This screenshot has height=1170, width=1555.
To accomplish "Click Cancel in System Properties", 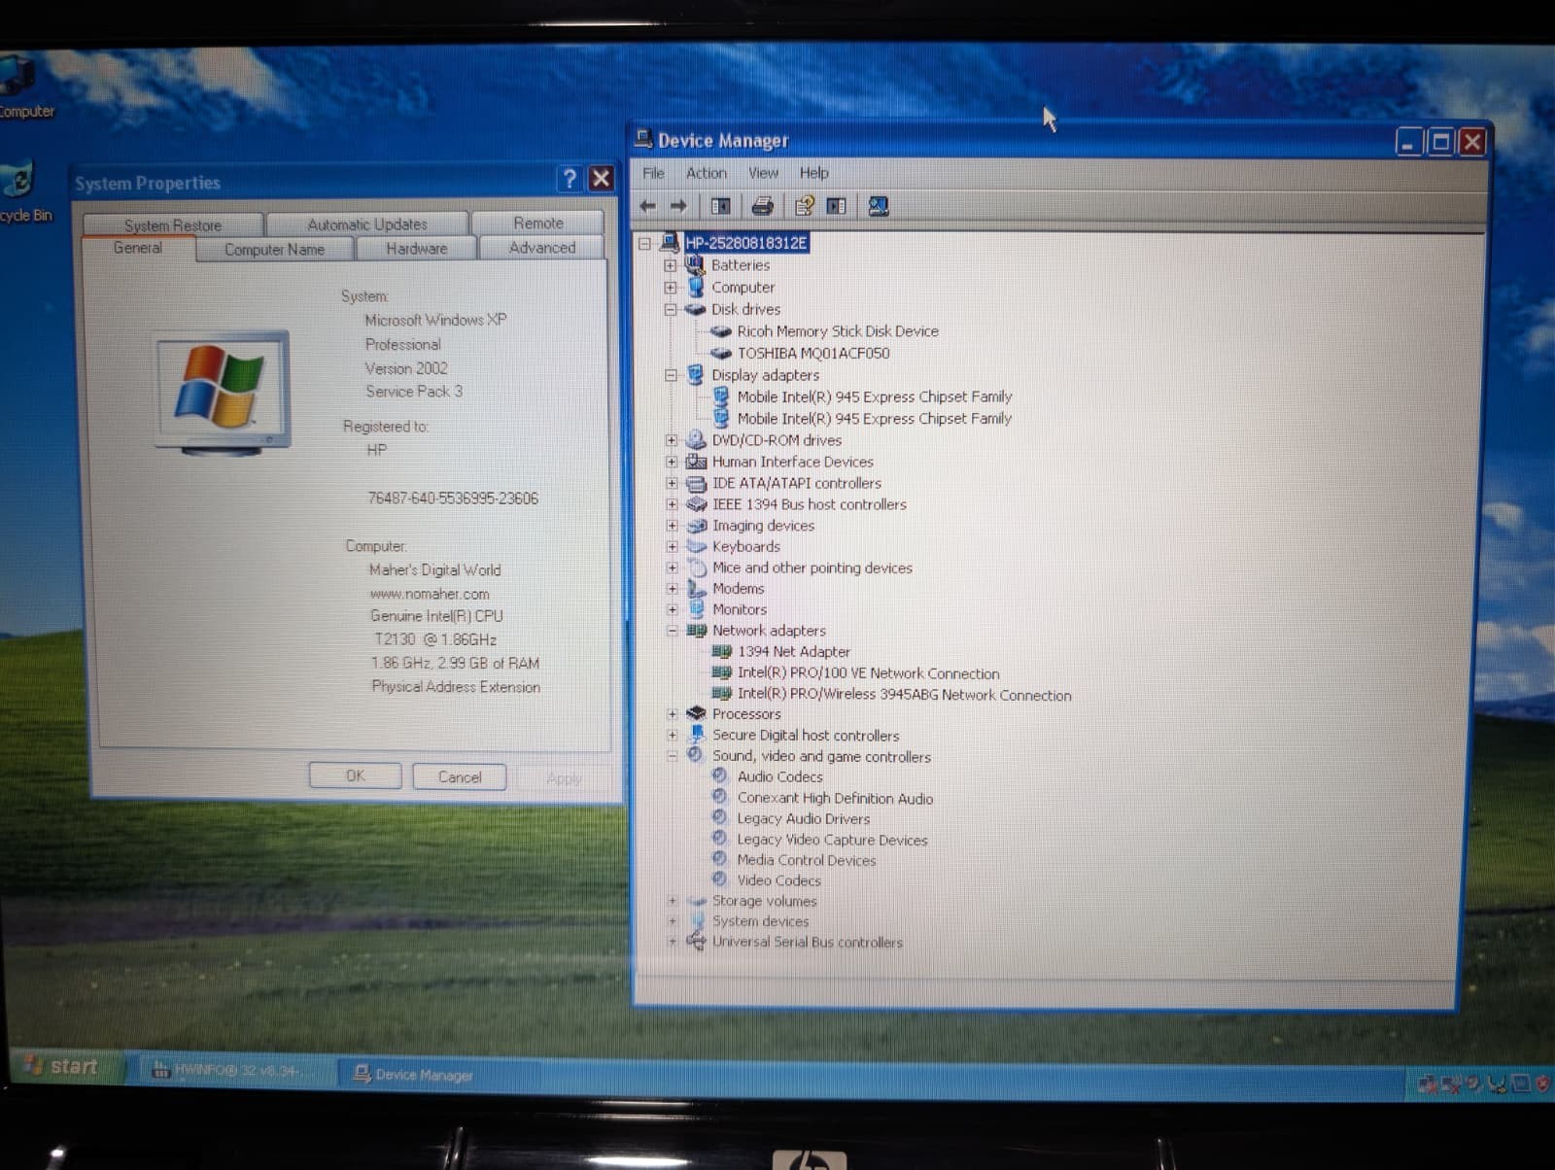I will pos(460,776).
